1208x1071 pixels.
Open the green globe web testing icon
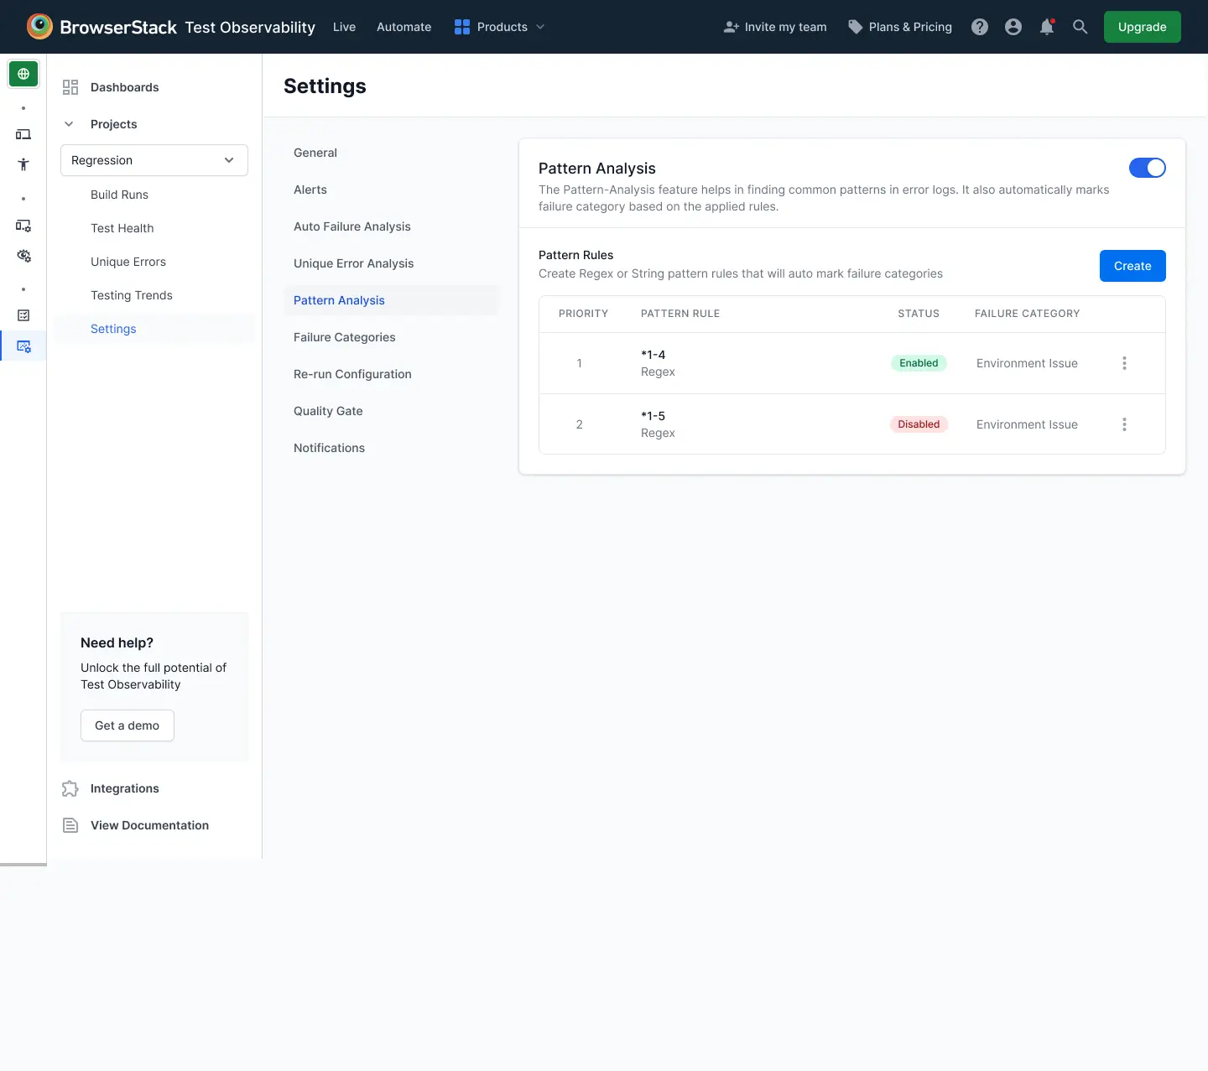point(23,74)
